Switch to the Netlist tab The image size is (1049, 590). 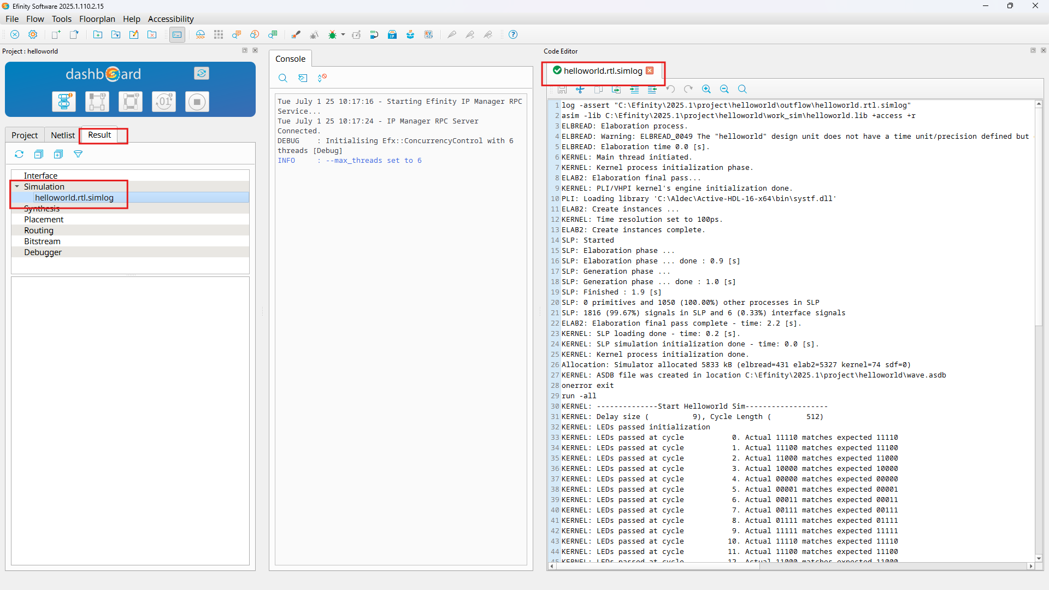coord(63,135)
